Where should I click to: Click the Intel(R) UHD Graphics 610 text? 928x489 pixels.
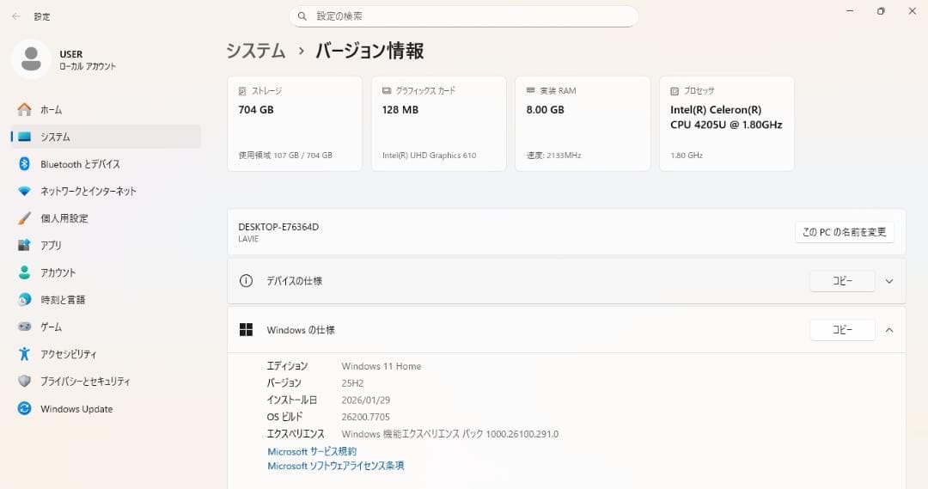coord(429,155)
